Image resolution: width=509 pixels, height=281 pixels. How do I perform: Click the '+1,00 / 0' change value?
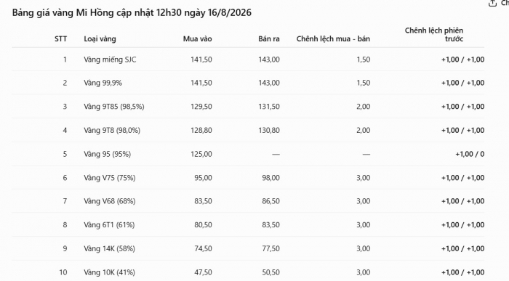[x=470, y=154]
